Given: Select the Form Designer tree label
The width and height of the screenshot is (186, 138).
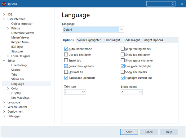Looking at the screenshot, I should point(21,56).
